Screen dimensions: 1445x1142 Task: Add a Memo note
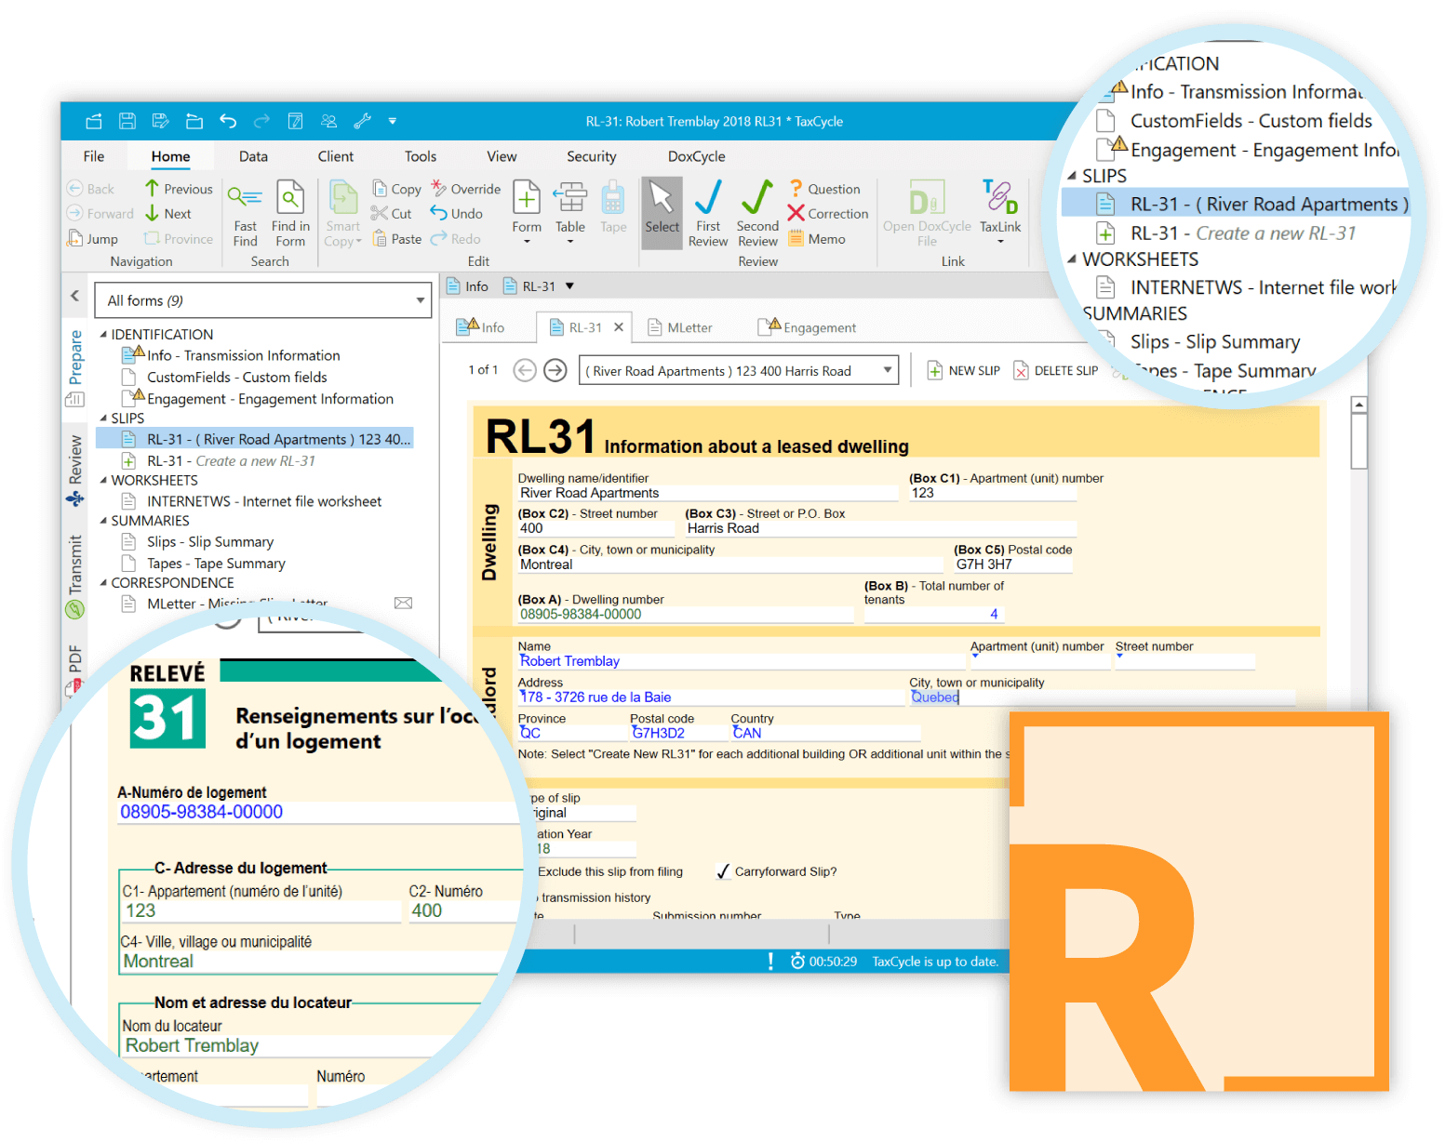click(x=817, y=239)
